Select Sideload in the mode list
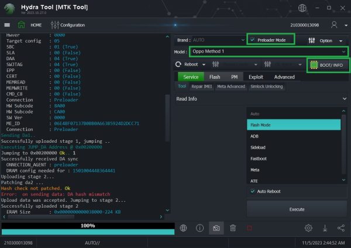This screenshot has width=351, height=248. point(294,147)
